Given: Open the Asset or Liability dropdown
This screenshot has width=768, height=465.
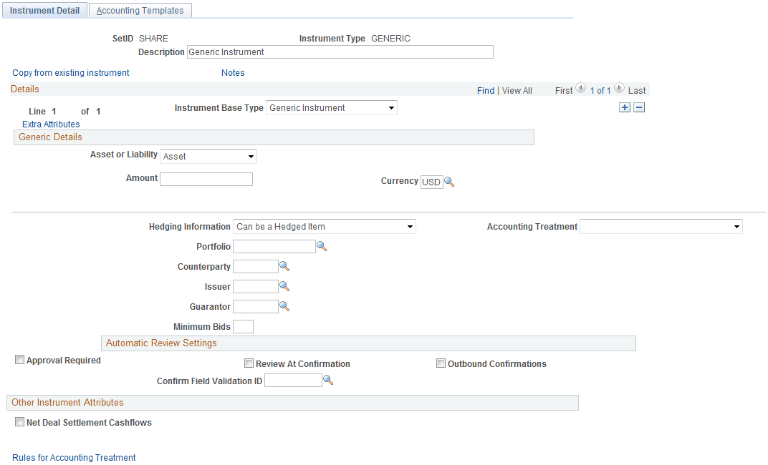Looking at the screenshot, I should point(208,157).
